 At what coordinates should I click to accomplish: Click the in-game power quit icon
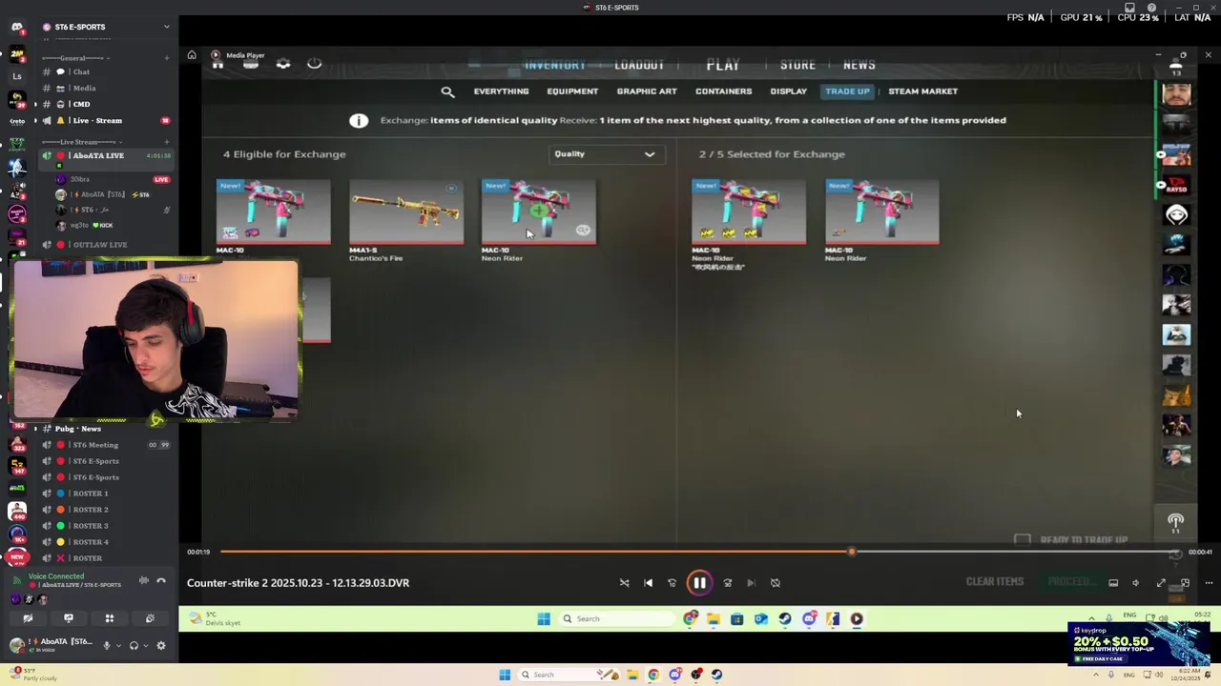coord(314,64)
